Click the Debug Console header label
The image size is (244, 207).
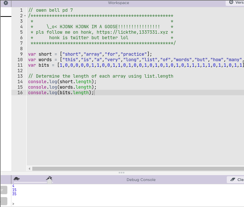(141, 180)
